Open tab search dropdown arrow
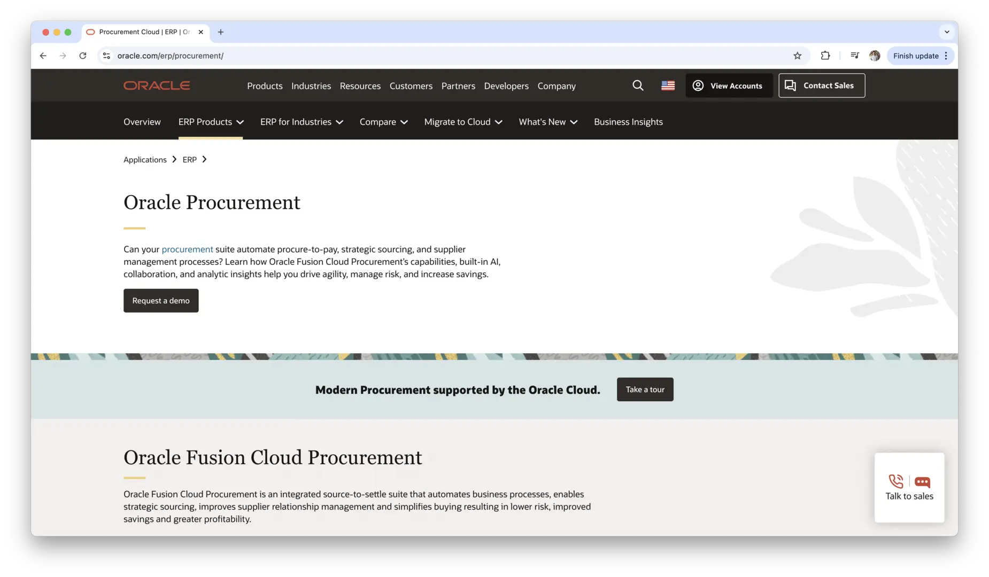The image size is (989, 577). coord(947,32)
